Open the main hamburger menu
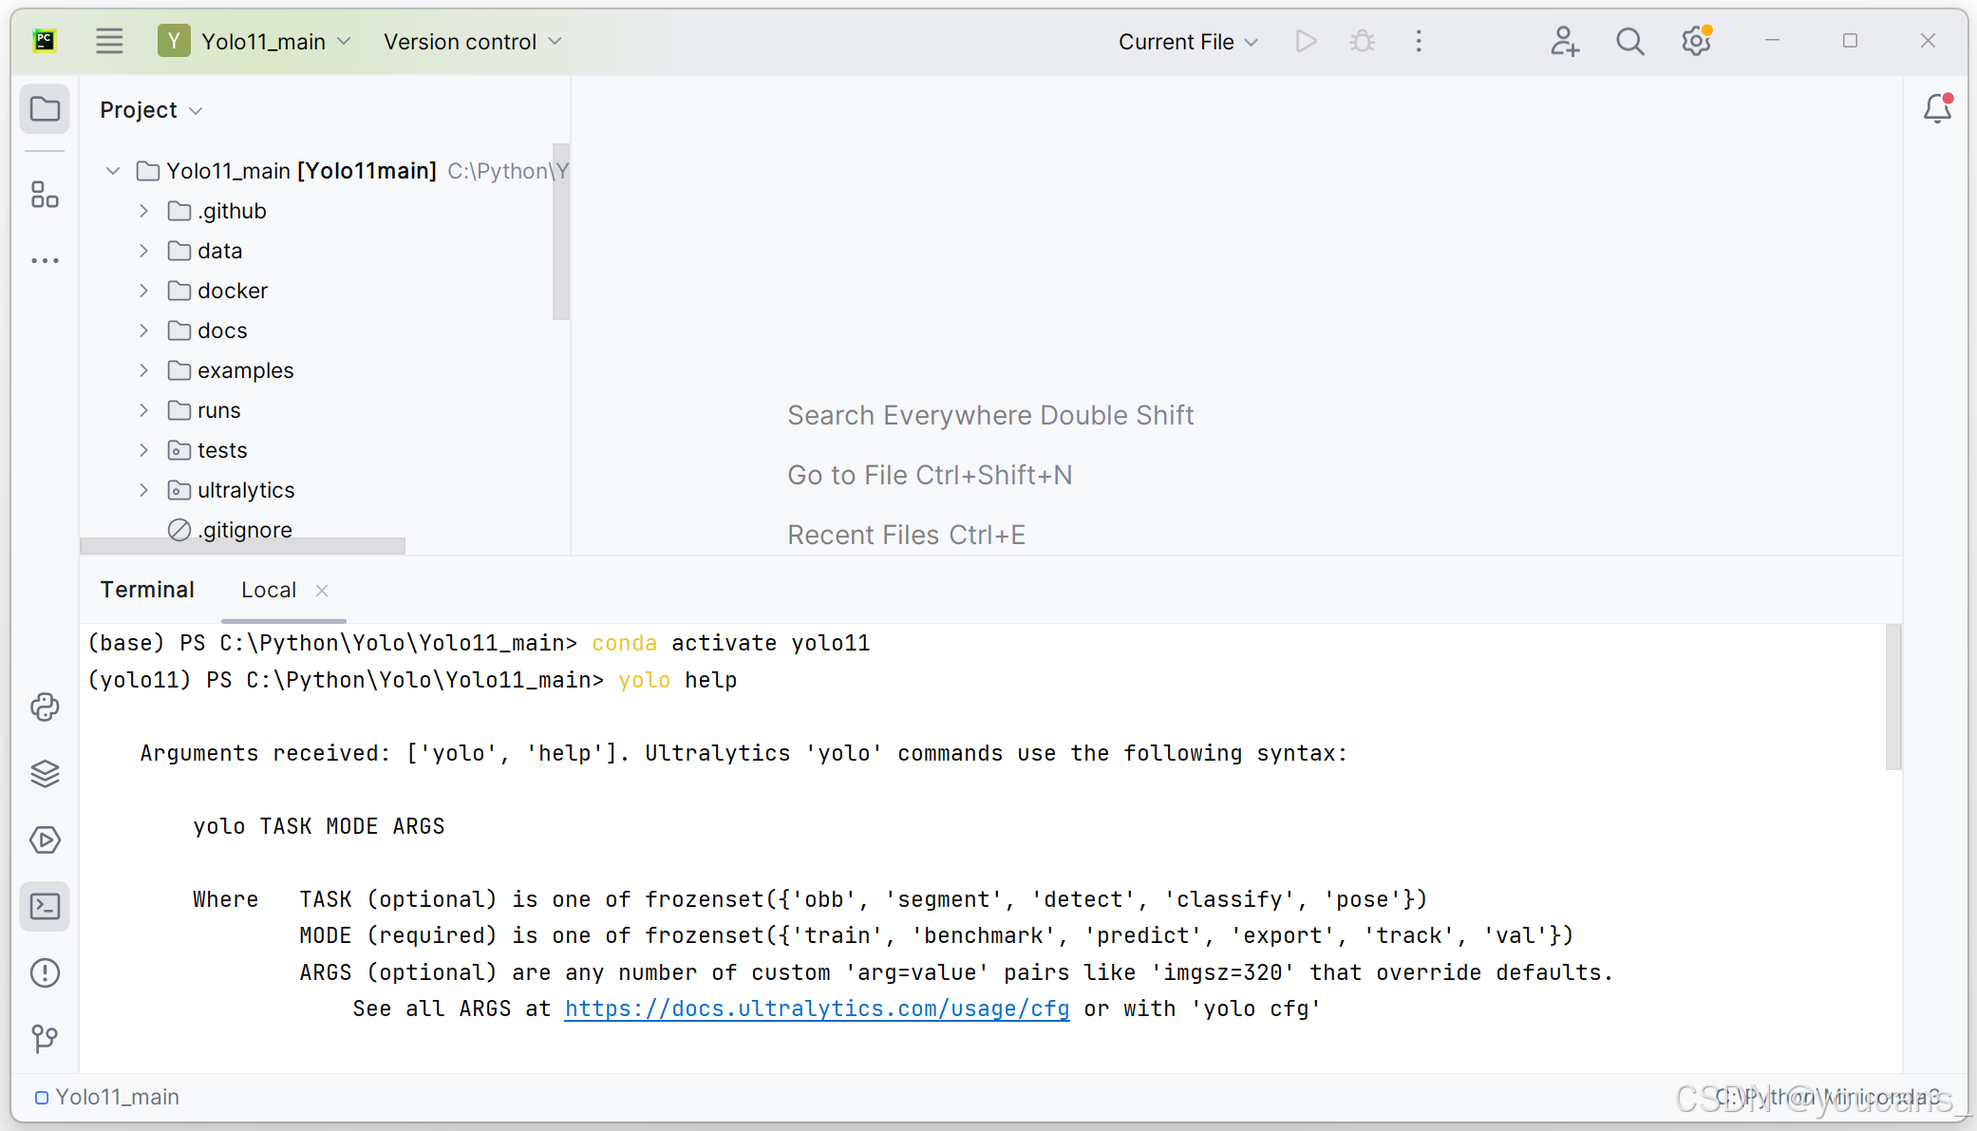Image resolution: width=1977 pixels, height=1131 pixels. (109, 42)
